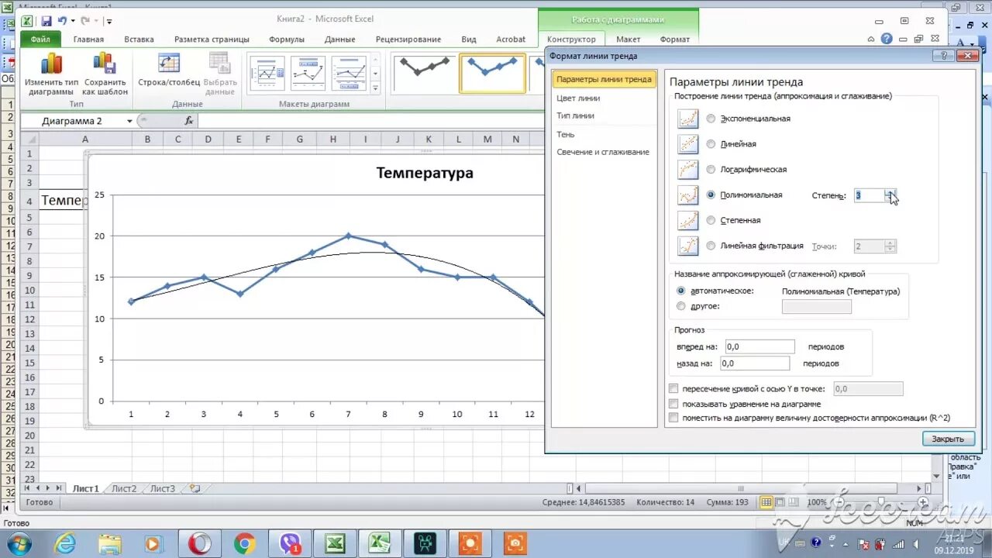The height and width of the screenshot is (558, 992).
Task: Open the Формулы ribbon tab
Action: (x=287, y=39)
